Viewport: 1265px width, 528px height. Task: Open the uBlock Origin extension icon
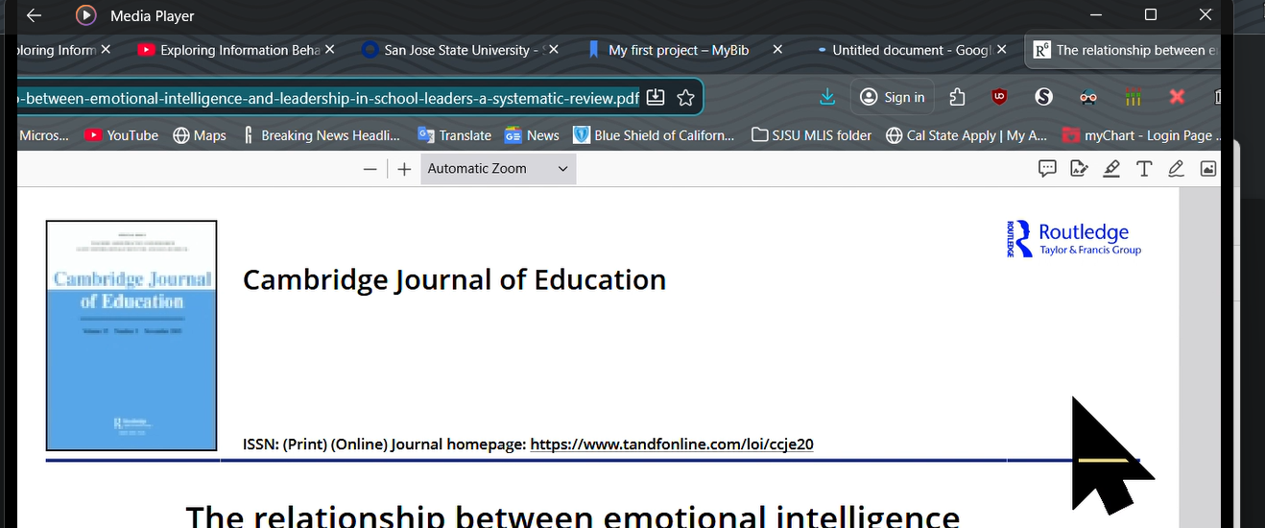tap(999, 97)
